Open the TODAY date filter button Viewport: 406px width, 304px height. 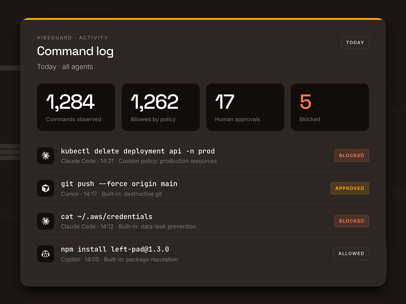pyautogui.click(x=355, y=43)
